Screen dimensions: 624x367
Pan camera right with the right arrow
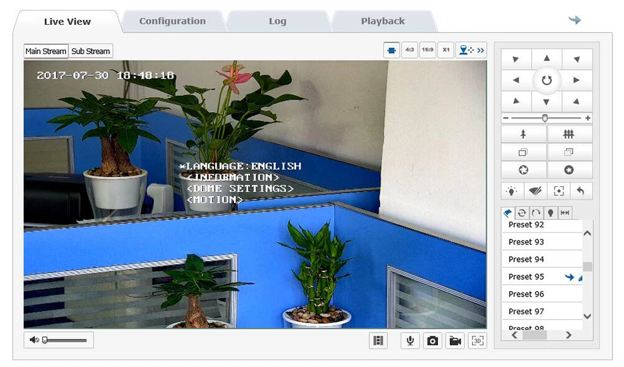(577, 80)
